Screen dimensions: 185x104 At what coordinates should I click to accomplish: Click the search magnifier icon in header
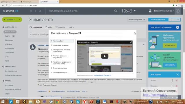coord(116,11)
